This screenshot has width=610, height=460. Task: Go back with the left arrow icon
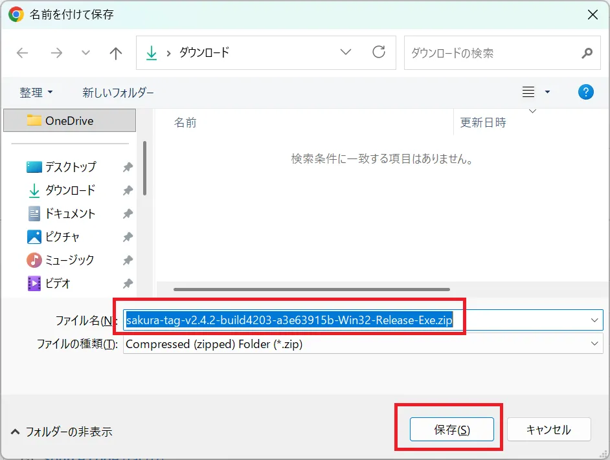tap(23, 53)
